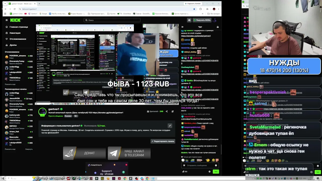Screen dimensions: 322x181
Task: Click the Редактировать панель button
Action: (163, 141)
